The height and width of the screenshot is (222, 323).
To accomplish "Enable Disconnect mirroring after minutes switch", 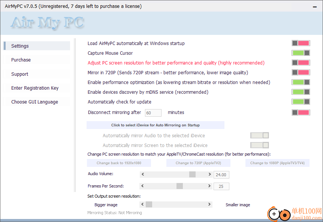I will pyautogui.click(x=301, y=112).
